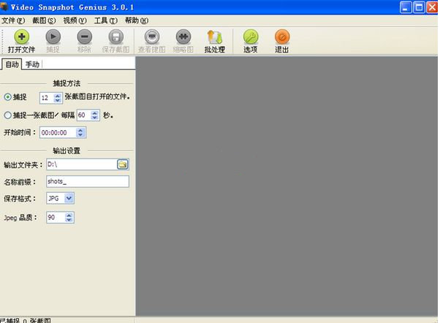
Task: Select 捕捉一张截图/每隔 radio button
Action: tap(7, 115)
